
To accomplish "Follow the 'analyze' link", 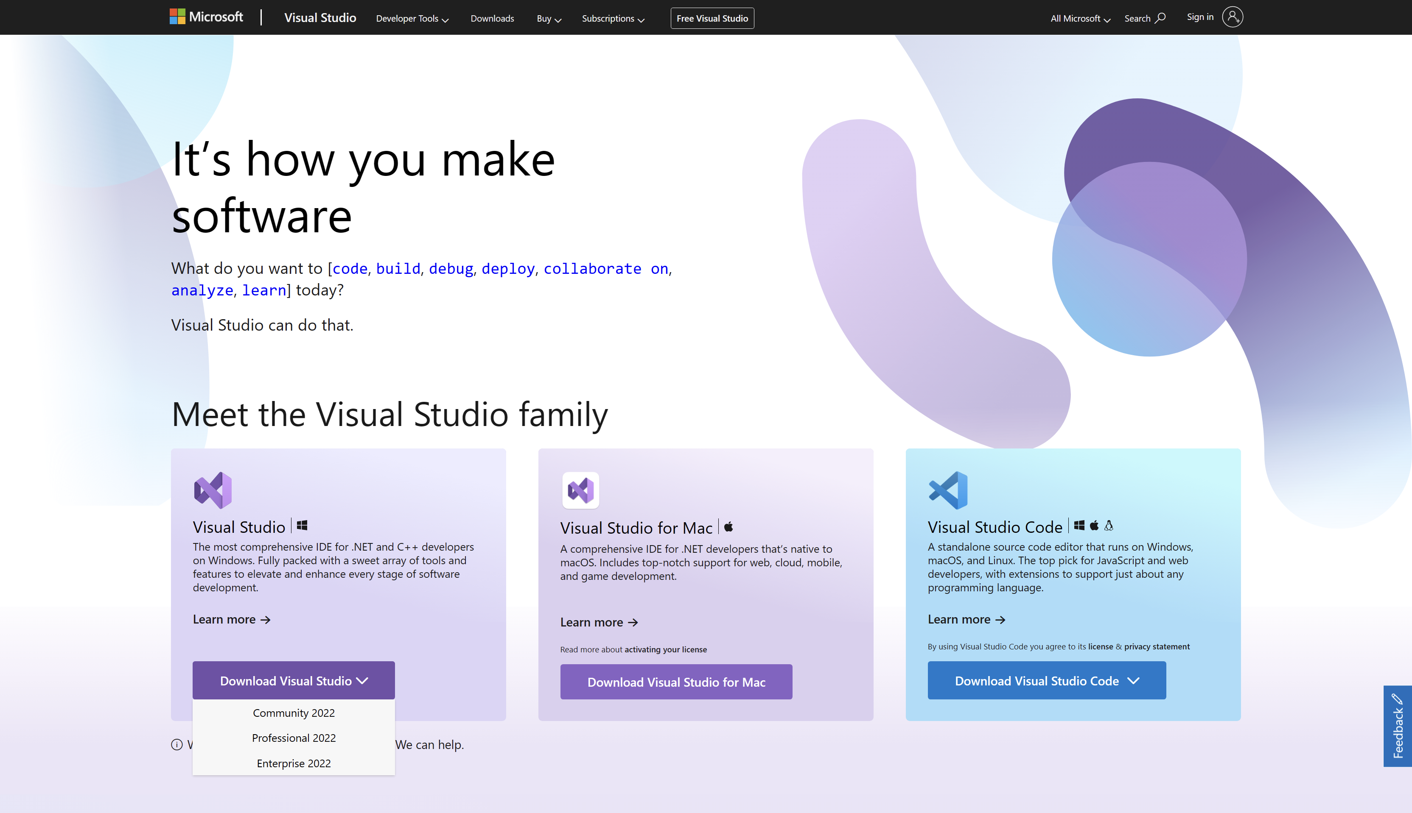I will (x=202, y=290).
